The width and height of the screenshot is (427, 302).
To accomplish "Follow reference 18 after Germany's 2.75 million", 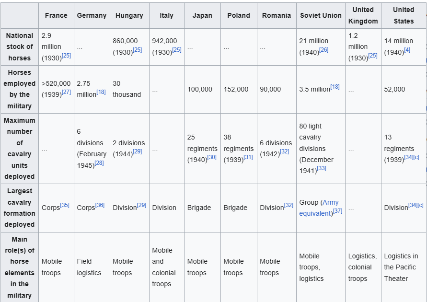I will (x=101, y=92).
